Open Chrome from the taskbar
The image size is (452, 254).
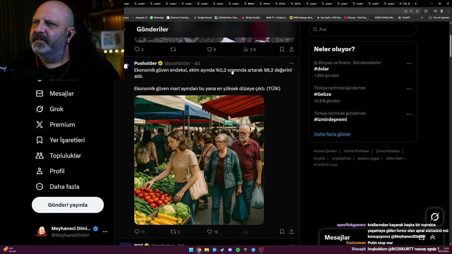(199, 250)
